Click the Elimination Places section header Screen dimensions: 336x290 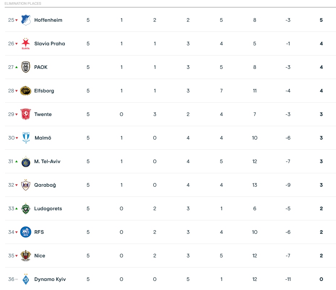(23, 3)
